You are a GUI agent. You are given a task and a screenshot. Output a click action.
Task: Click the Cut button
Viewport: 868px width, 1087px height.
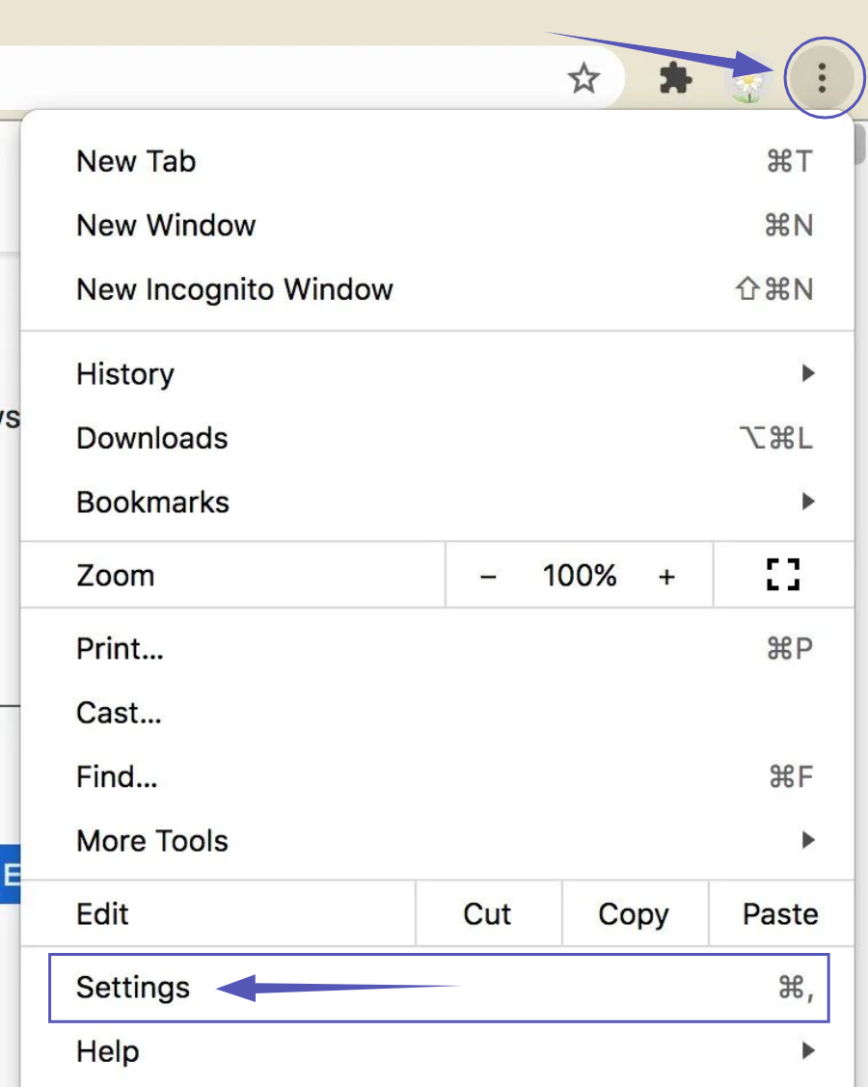pyautogui.click(x=487, y=913)
